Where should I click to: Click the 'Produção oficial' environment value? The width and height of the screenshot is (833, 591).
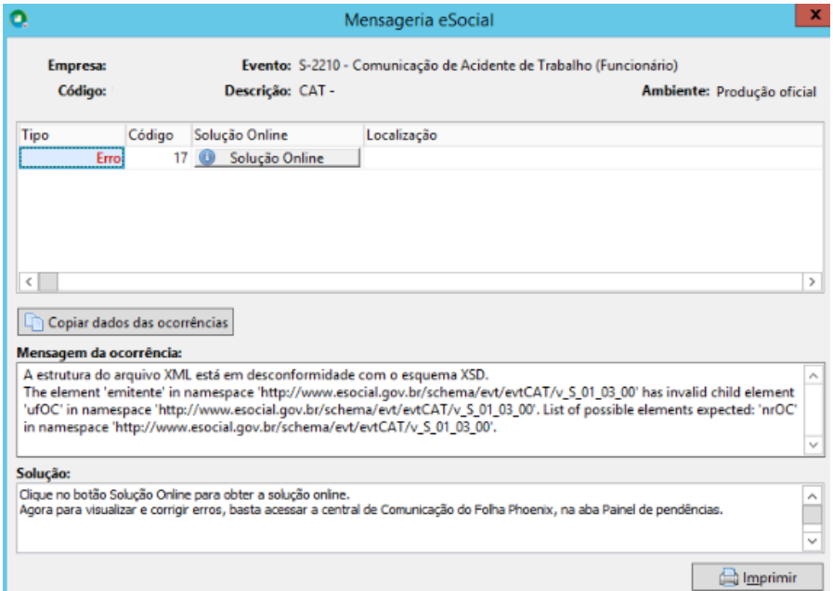point(766,92)
